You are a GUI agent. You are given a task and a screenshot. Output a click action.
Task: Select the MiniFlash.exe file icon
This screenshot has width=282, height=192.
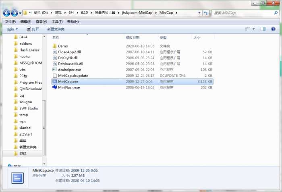(x=55, y=87)
